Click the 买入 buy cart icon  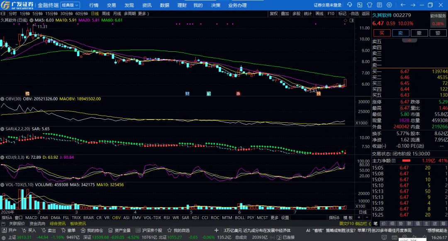24,230
